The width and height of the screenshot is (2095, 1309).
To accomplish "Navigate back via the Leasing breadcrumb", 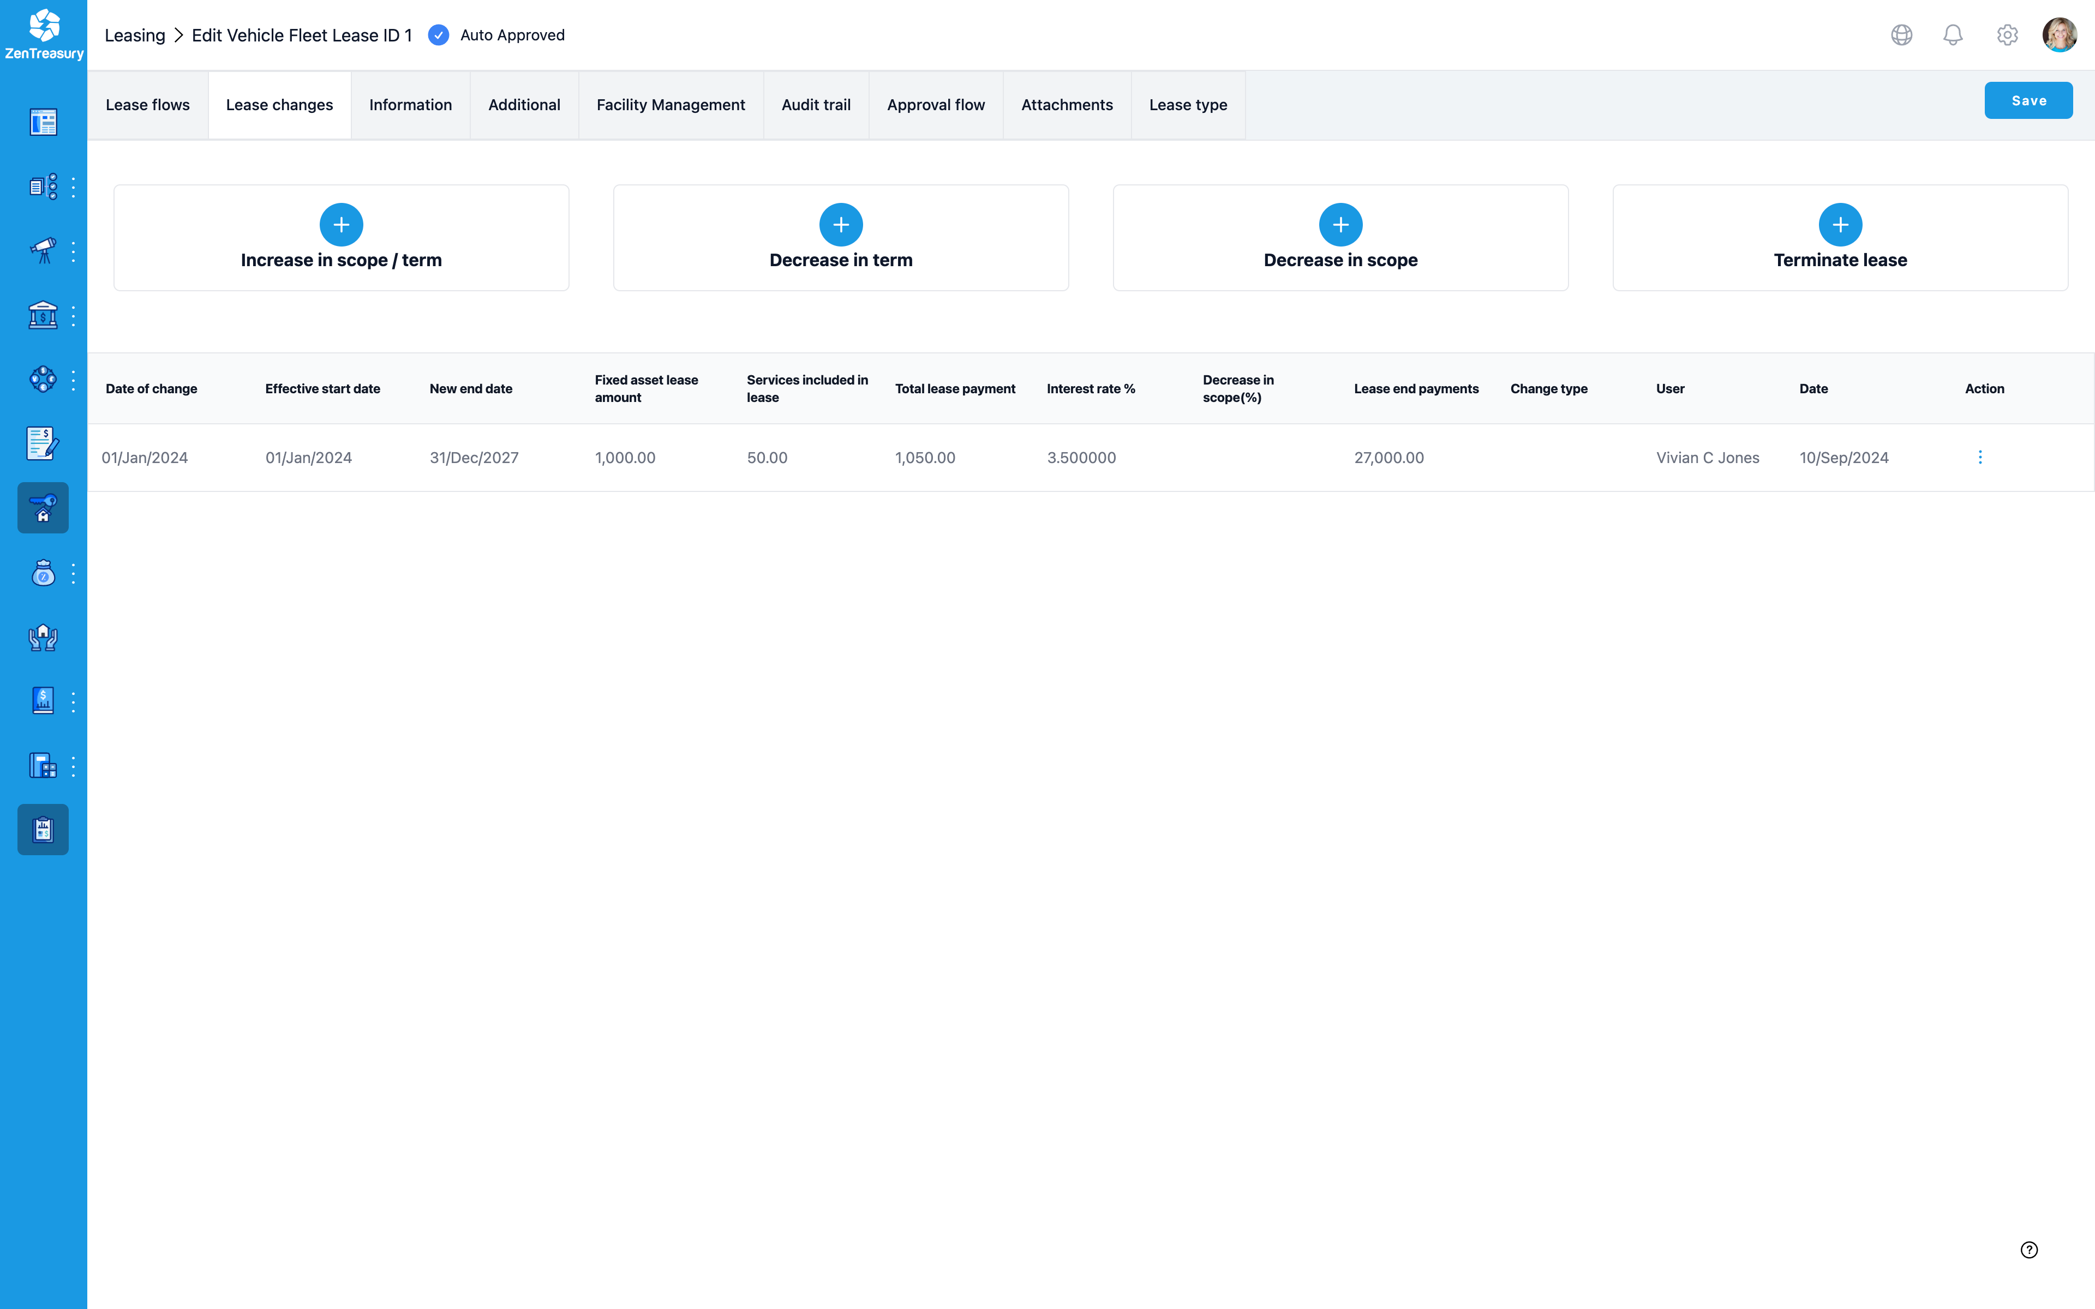I will coord(135,35).
